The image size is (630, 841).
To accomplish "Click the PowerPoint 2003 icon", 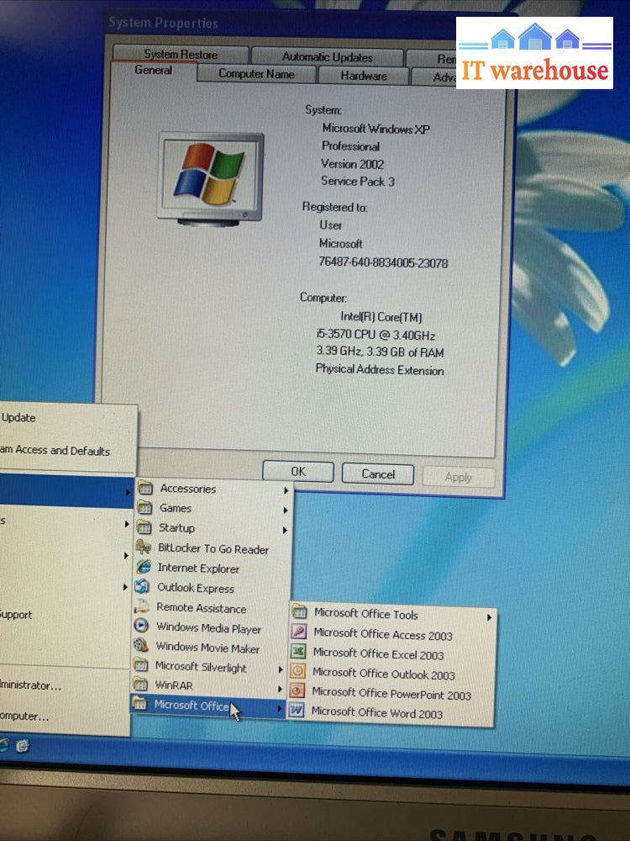I will click(x=297, y=690).
